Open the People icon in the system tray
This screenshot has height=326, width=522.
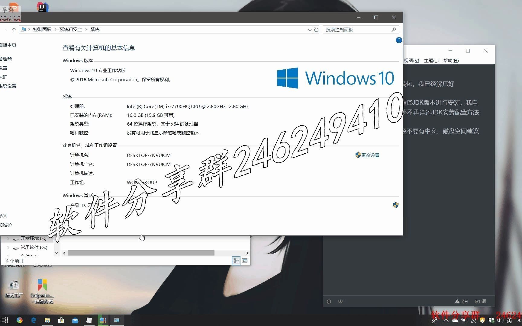coord(435,321)
